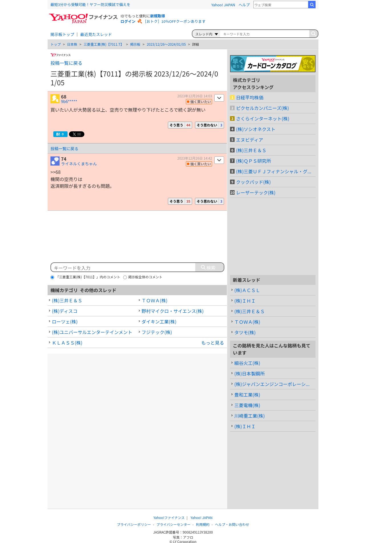Click the ヘルプ link in header
The image size is (366, 543).
tap(244, 5)
